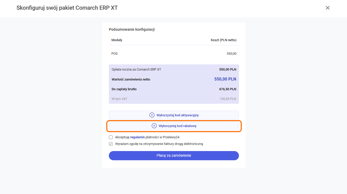This screenshot has height=194, width=347.
Task: Close the package configuration dialog
Action: pos(328,8)
